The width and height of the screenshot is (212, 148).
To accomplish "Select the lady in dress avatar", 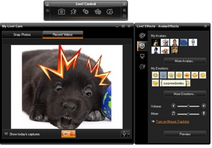I will tap(156, 43).
